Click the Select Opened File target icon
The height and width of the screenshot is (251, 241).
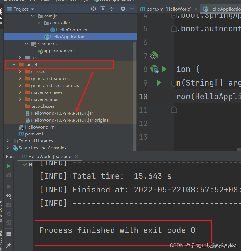click(94, 9)
